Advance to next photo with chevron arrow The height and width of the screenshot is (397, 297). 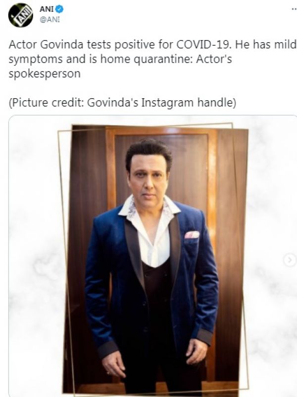coord(290,260)
